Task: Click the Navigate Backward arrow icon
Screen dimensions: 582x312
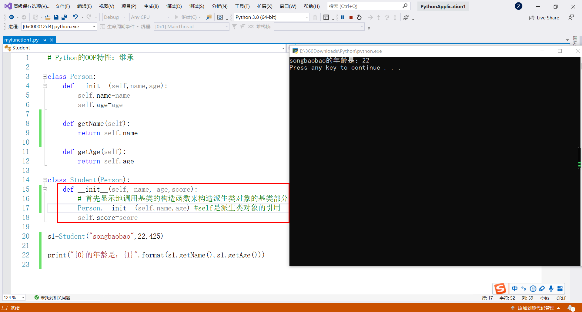Action: pos(11,17)
